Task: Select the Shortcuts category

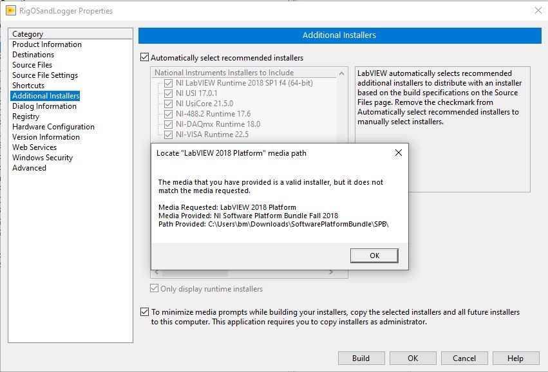Action: click(28, 86)
